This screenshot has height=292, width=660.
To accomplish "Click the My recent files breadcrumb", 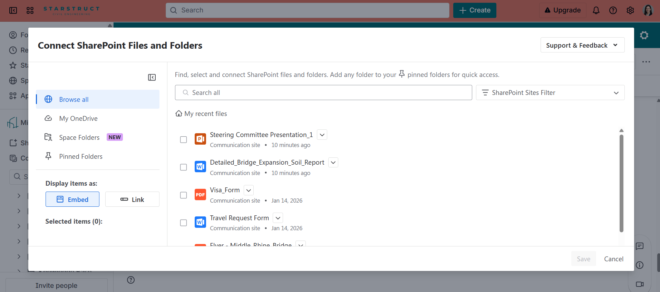I will tap(206, 114).
